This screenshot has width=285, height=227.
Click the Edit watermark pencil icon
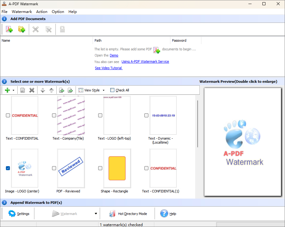23,90
